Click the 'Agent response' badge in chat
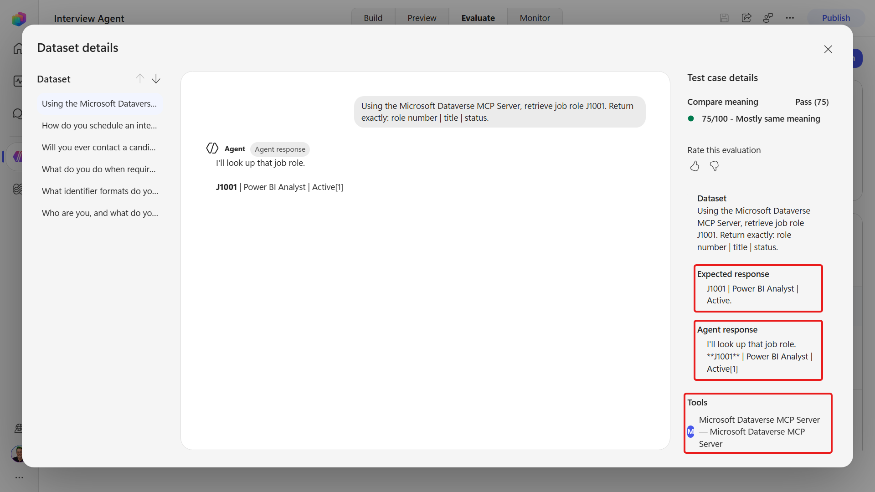This screenshot has height=492, width=875. pyautogui.click(x=280, y=149)
